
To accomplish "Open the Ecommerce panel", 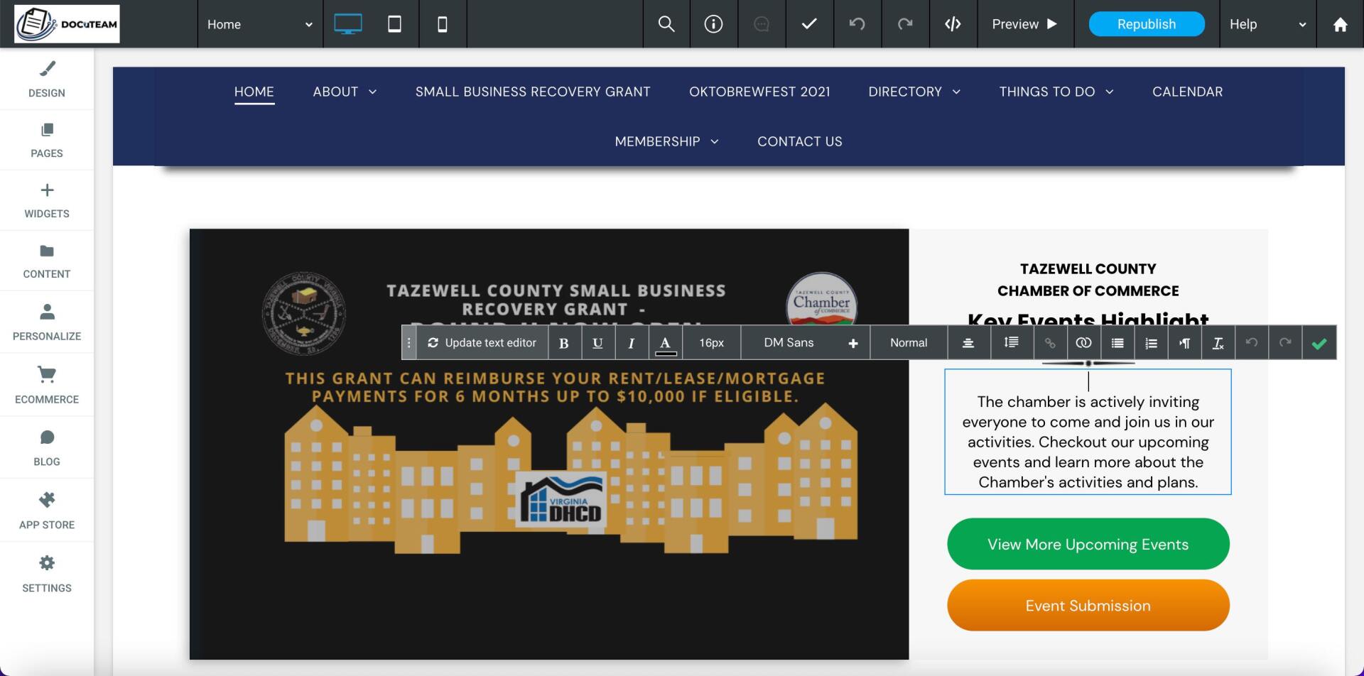I will [x=47, y=385].
